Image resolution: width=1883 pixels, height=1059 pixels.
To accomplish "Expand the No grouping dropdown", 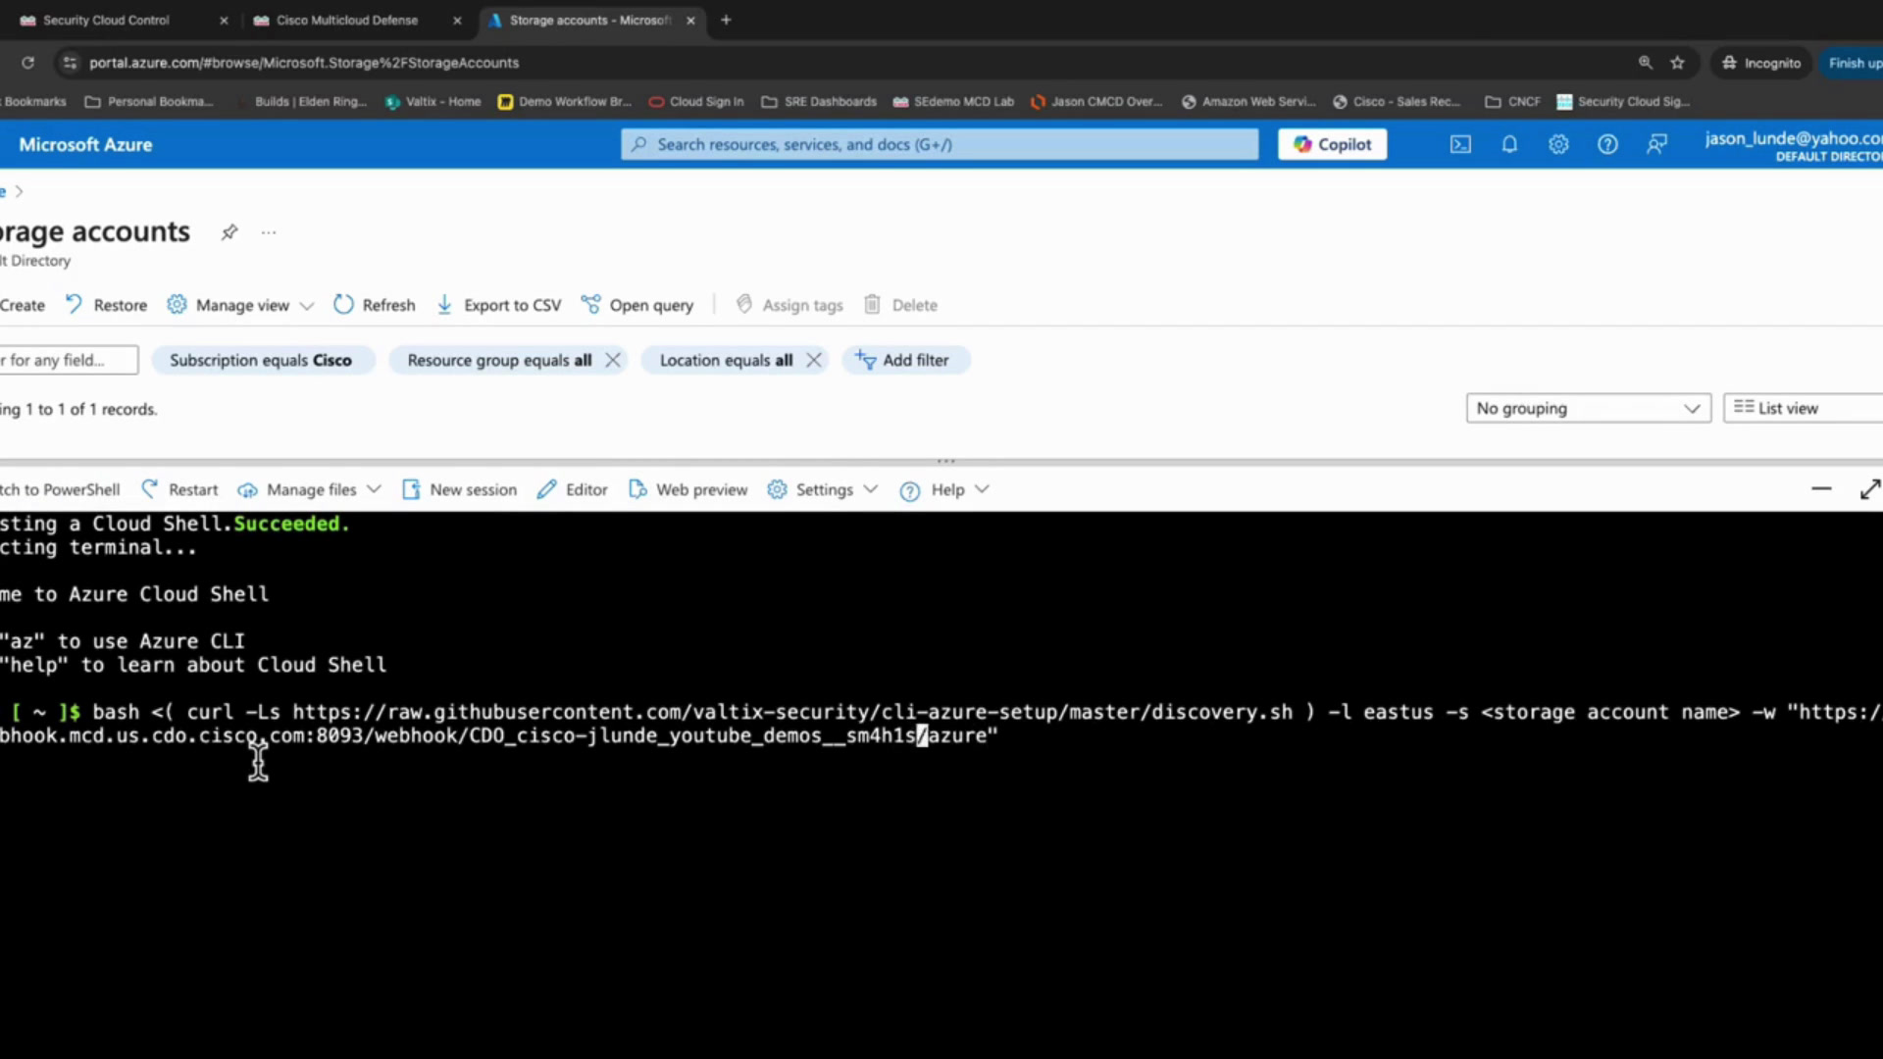I will [1588, 408].
